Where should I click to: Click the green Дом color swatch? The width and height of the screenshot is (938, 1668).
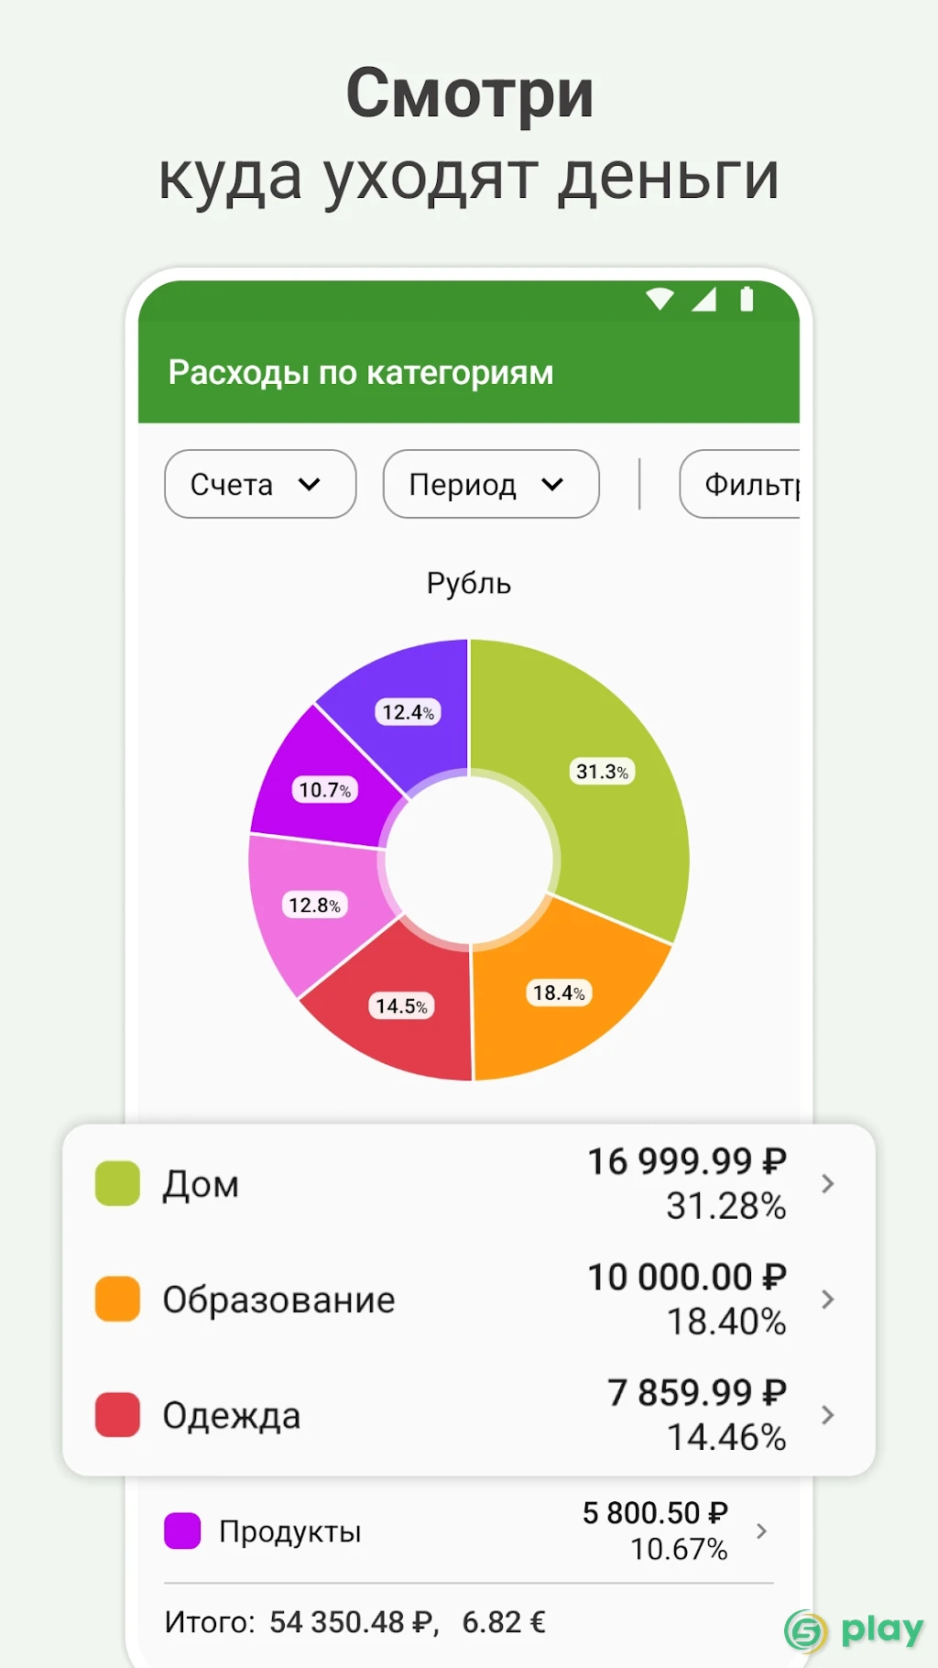click(117, 1183)
